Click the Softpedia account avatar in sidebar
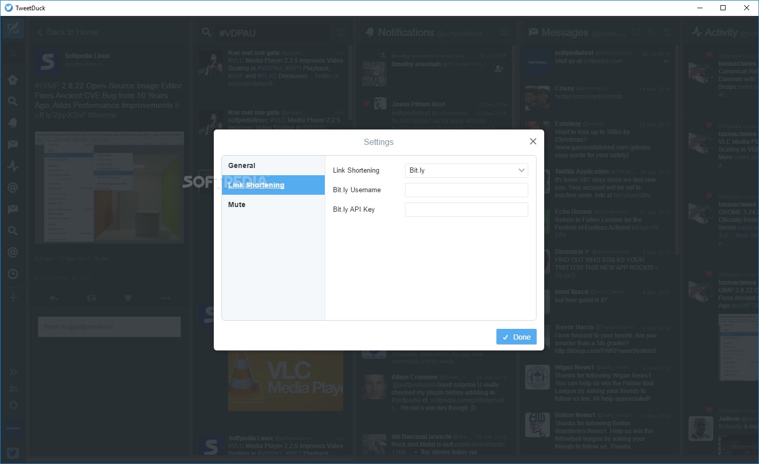The image size is (759, 464). click(x=13, y=428)
